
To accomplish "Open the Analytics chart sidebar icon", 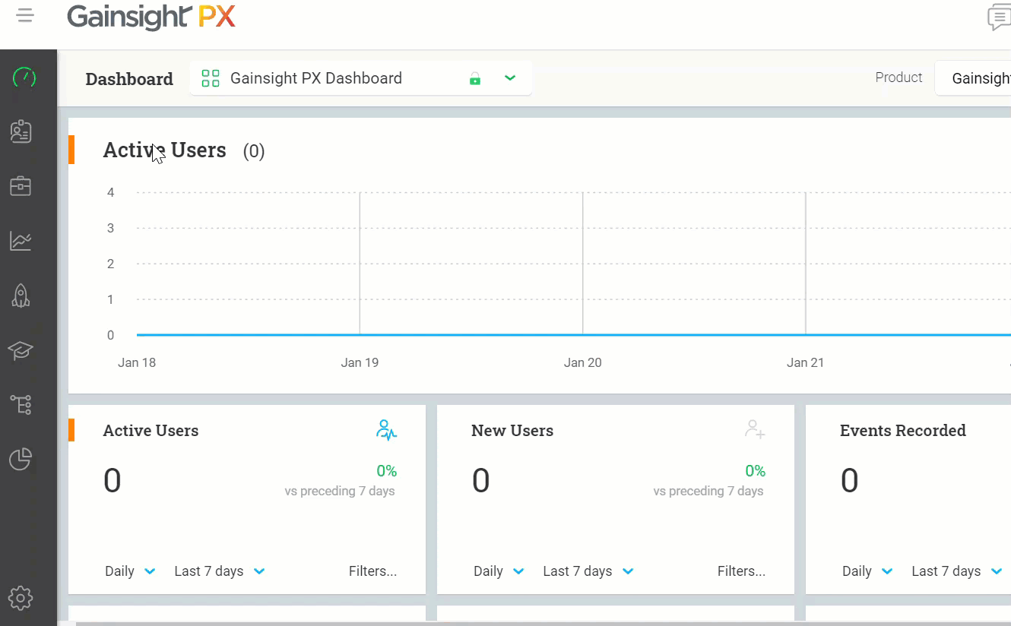I will (x=21, y=241).
